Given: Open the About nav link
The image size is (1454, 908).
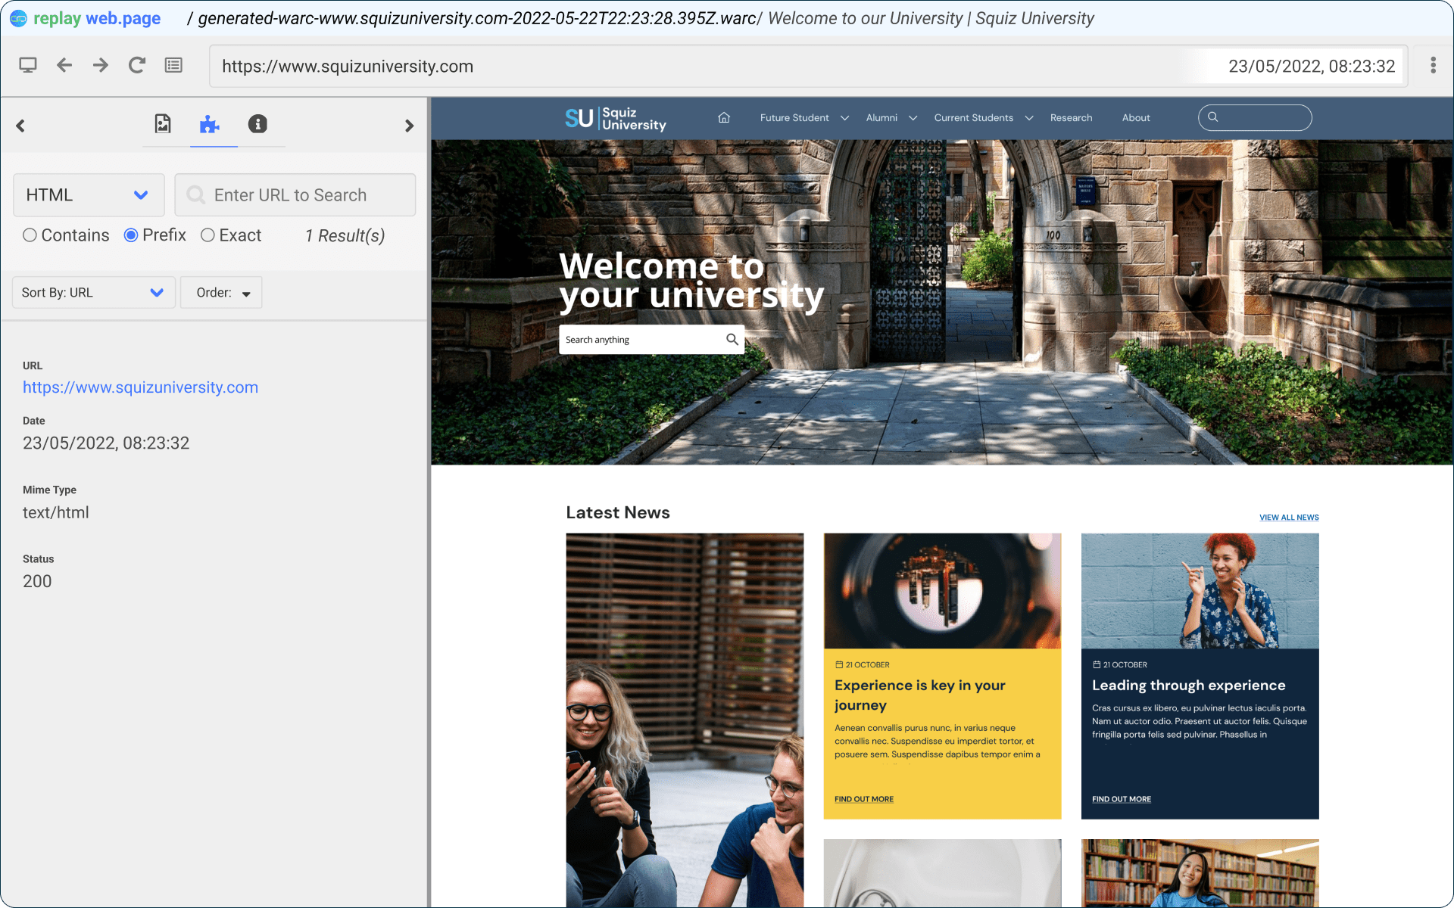Looking at the screenshot, I should 1136,118.
